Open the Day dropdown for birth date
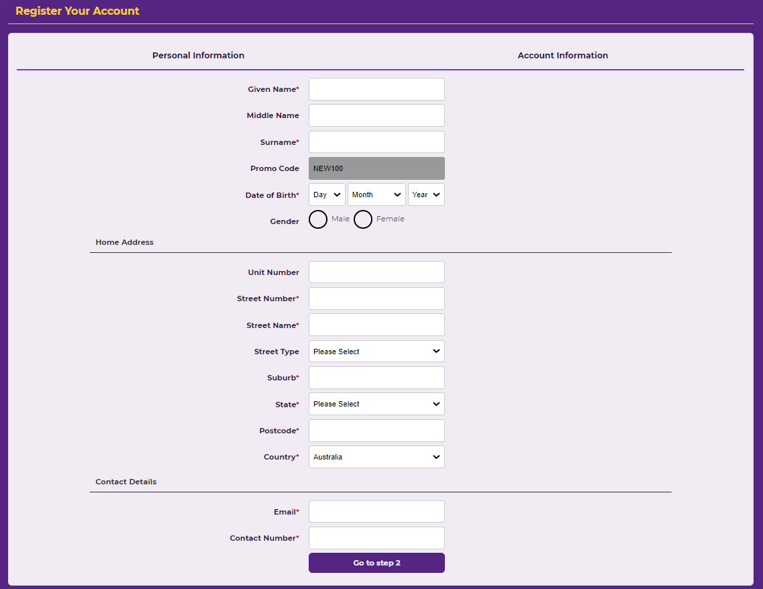This screenshot has height=589, width=763. 327,195
